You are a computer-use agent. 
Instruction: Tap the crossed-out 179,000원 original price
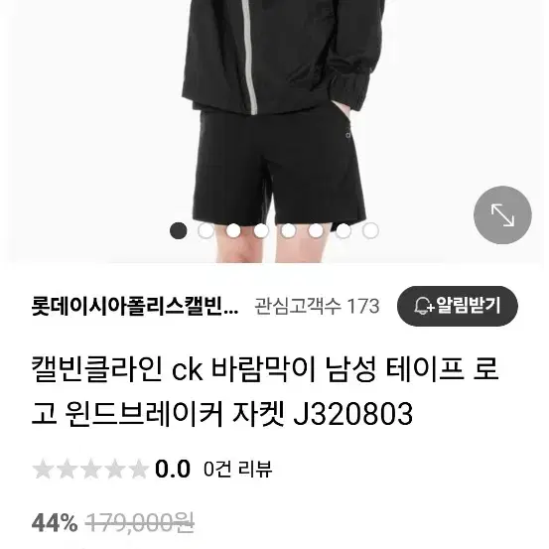tap(140, 524)
